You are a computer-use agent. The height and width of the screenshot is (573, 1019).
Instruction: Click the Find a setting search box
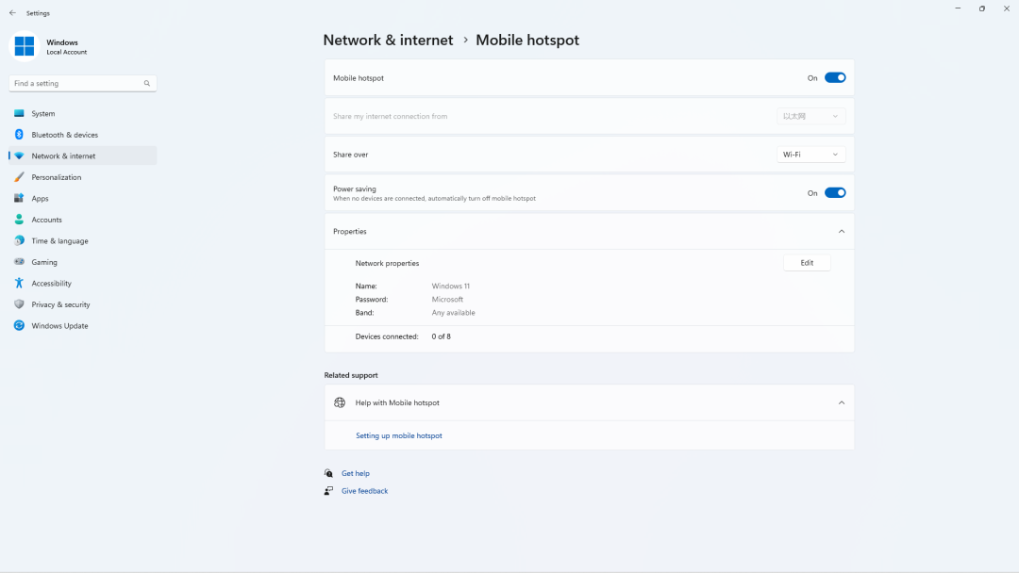75,84
